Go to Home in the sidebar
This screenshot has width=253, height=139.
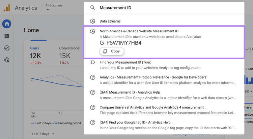click(7, 24)
